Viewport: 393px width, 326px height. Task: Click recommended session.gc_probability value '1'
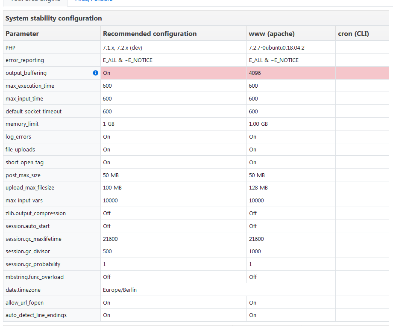105,264
